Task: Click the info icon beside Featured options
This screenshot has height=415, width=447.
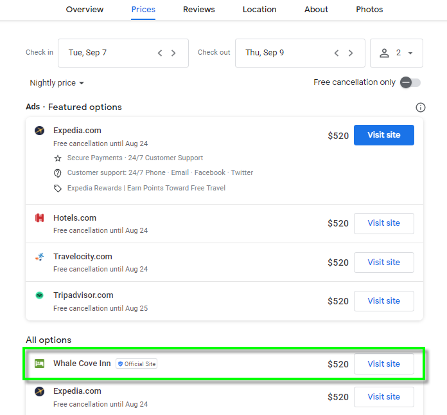Action: (x=421, y=107)
